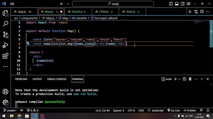Open the Customize Layout menu
Image resolution: width=213 pixels, height=119 pixels.
(189, 4)
